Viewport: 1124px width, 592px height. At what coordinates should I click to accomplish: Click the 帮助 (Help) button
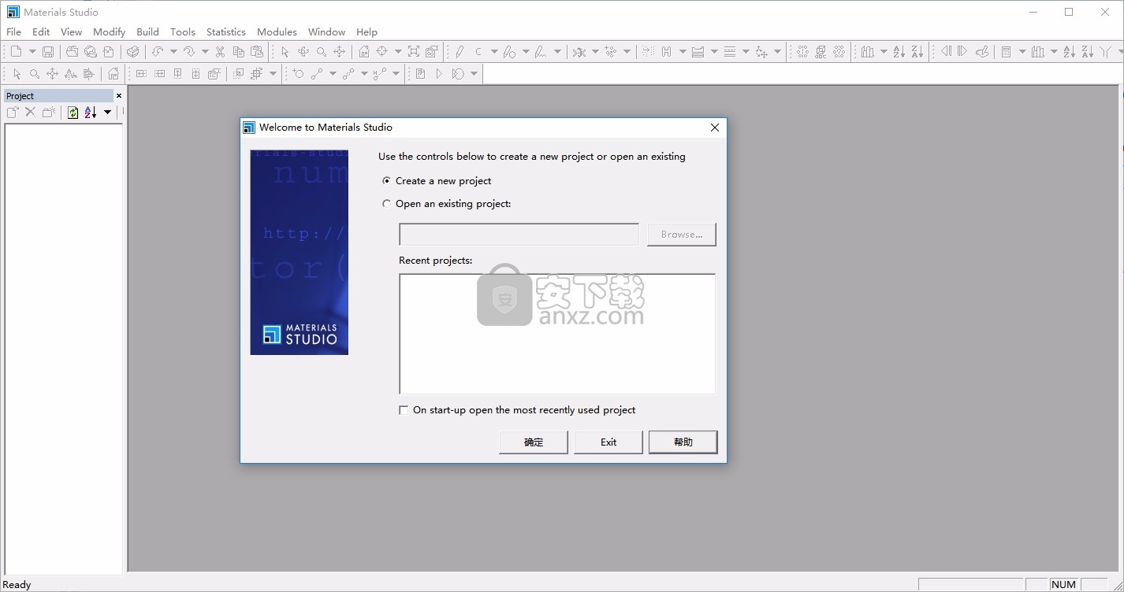(683, 442)
